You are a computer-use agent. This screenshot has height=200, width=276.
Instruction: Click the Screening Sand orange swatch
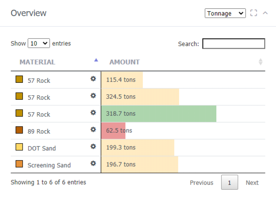pyautogui.click(x=19, y=164)
